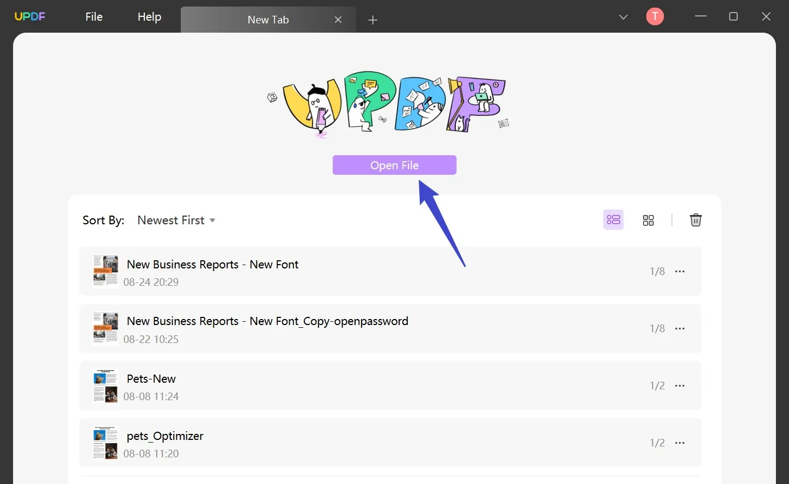The height and width of the screenshot is (484, 789).
Task: Switch to list view layout
Action: 614,220
